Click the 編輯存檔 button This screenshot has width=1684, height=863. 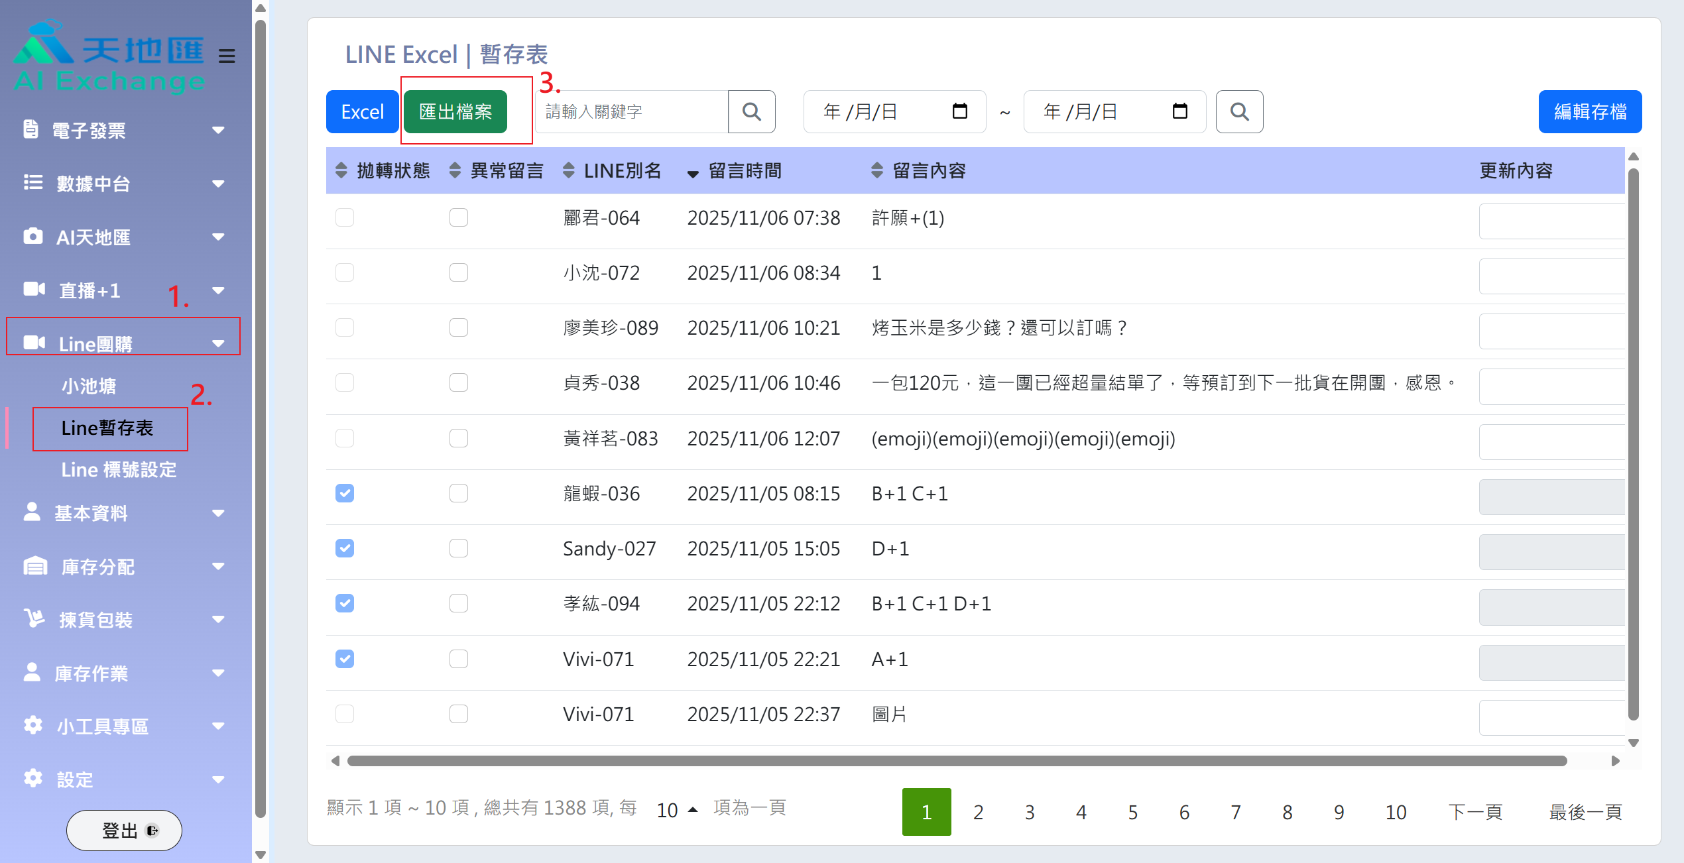pyautogui.click(x=1589, y=111)
